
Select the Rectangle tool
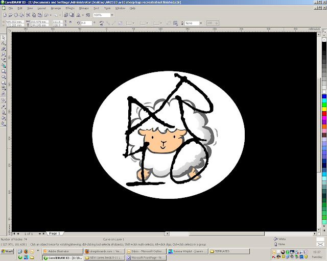click(x=3, y=70)
